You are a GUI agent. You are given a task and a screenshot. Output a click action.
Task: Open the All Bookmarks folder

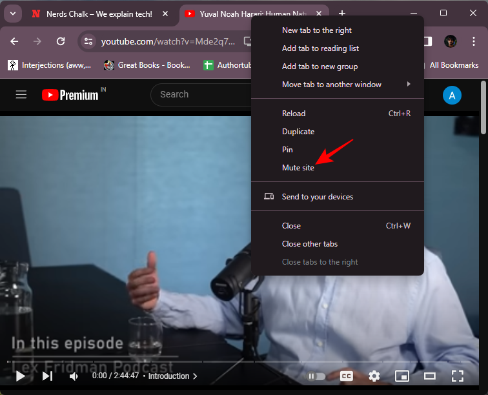click(454, 65)
